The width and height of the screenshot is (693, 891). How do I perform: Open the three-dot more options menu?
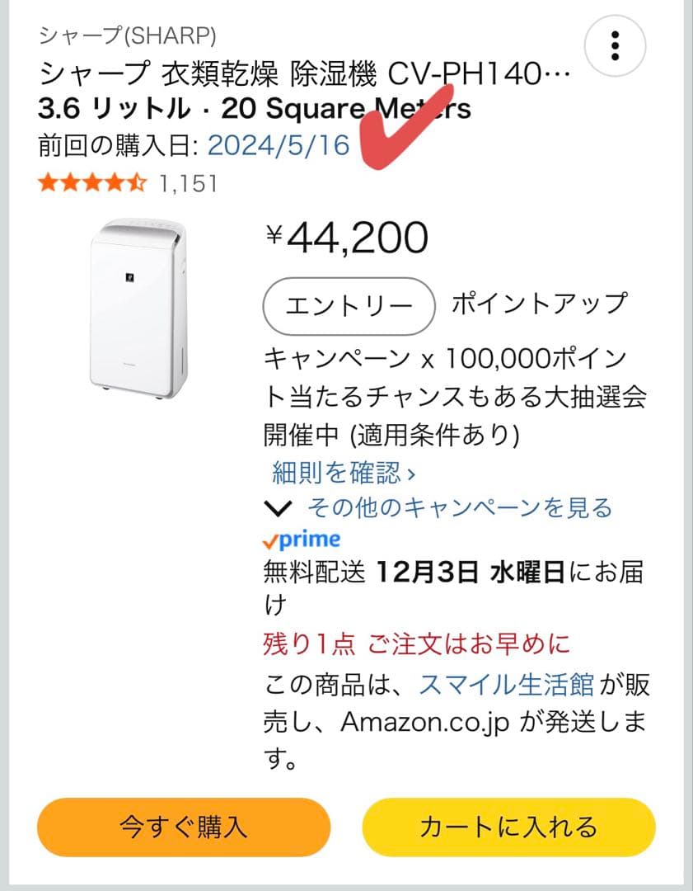click(615, 45)
